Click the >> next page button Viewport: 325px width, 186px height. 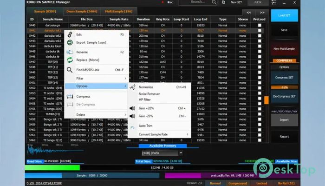pos(262,13)
